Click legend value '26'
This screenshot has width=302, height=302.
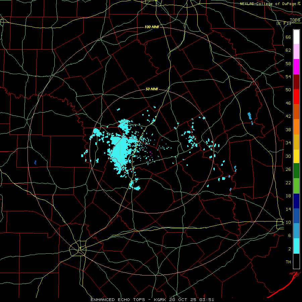(288, 169)
